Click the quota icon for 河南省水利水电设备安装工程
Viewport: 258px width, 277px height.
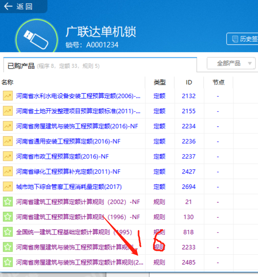click(8, 96)
